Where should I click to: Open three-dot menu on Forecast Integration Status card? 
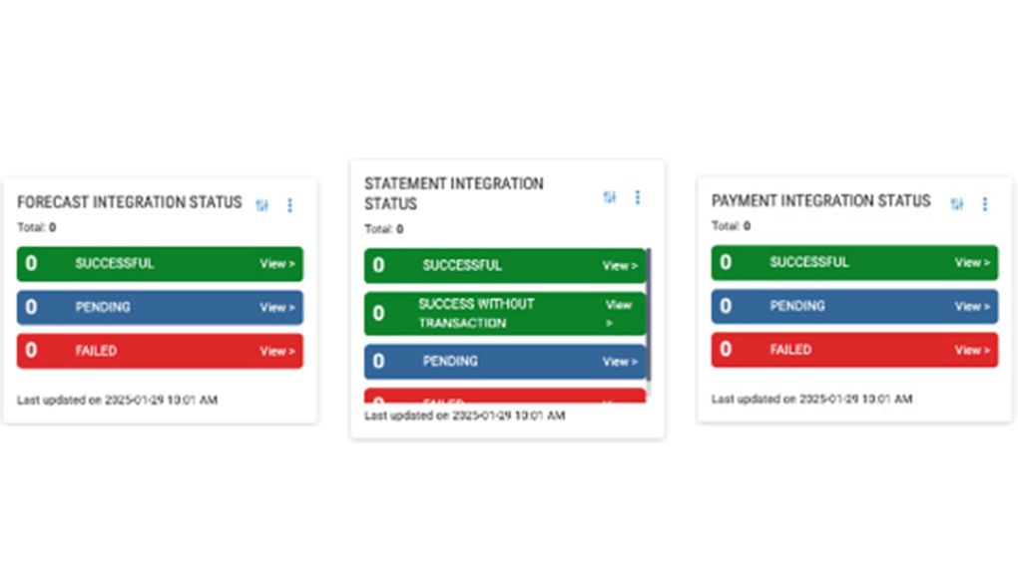tap(290, 205)
